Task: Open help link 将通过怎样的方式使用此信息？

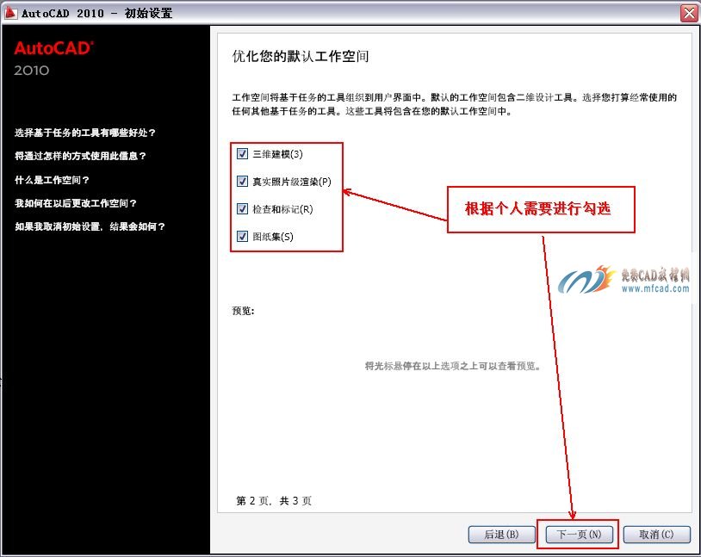Action: tap(80, 156)
